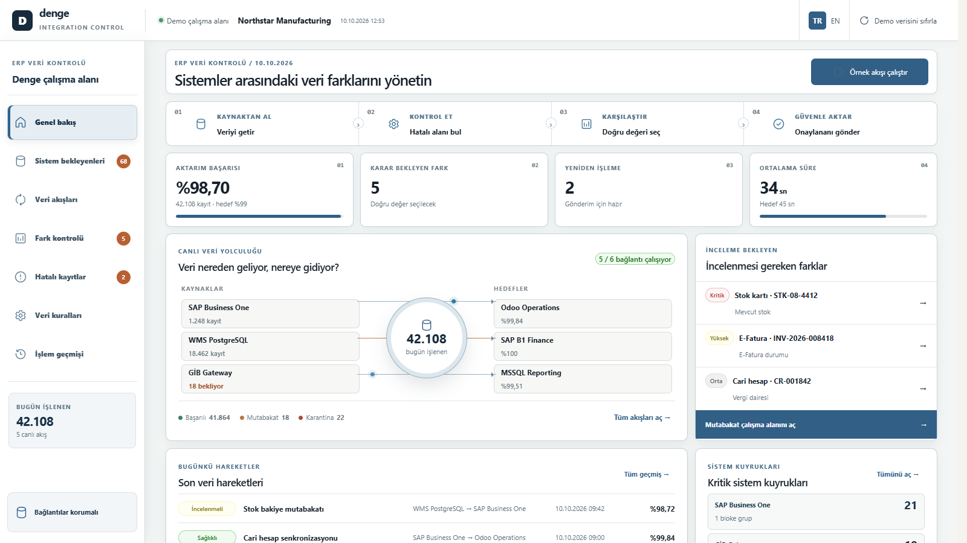
Task: Click the İncelenmeli status tag
Action: (x=207, y=509)
